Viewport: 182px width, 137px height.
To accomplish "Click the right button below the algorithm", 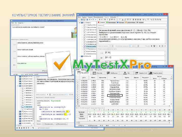I will tap(62, 124).
